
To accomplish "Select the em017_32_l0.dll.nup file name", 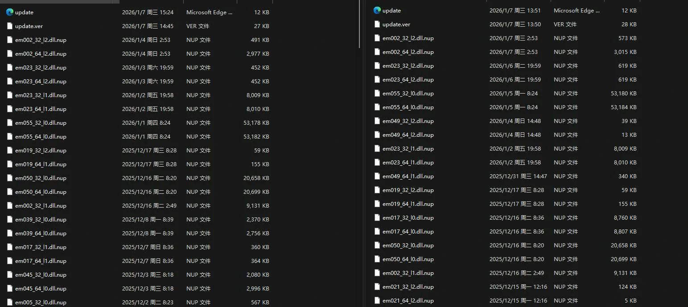I will (x=408, y=218).
